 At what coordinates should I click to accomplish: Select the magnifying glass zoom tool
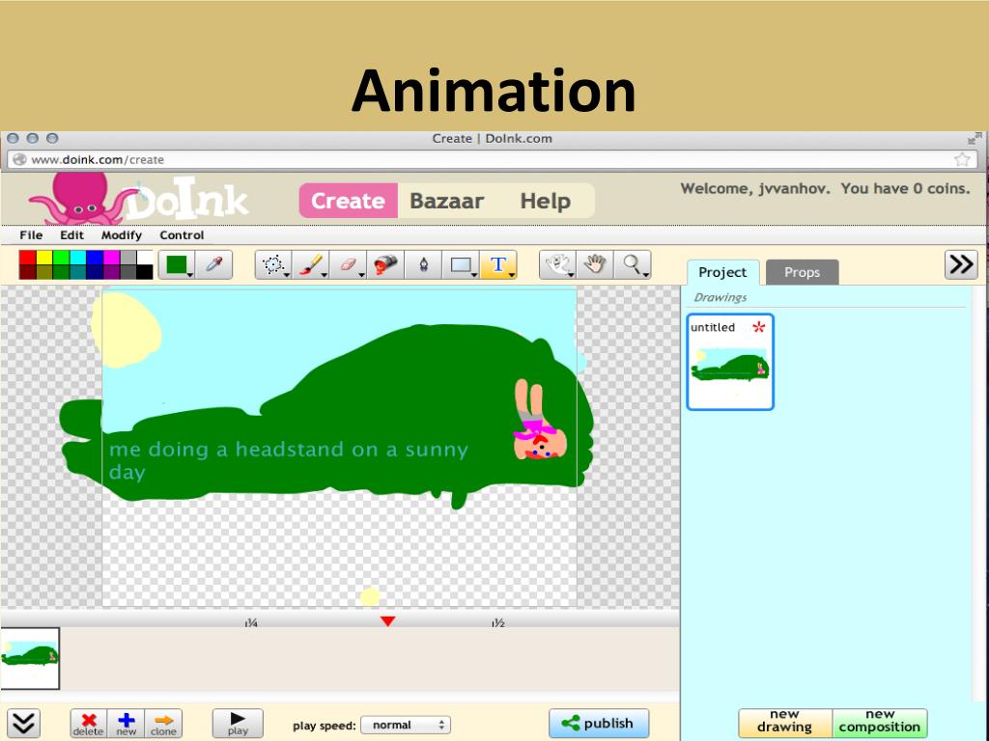pos(632,264)
